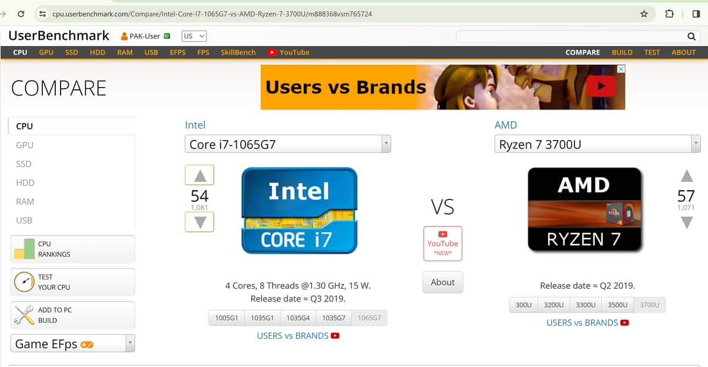Image resolution: width=708 pixels, height=367 pixels.
Task: Click the About button
Action: [442, 283]
